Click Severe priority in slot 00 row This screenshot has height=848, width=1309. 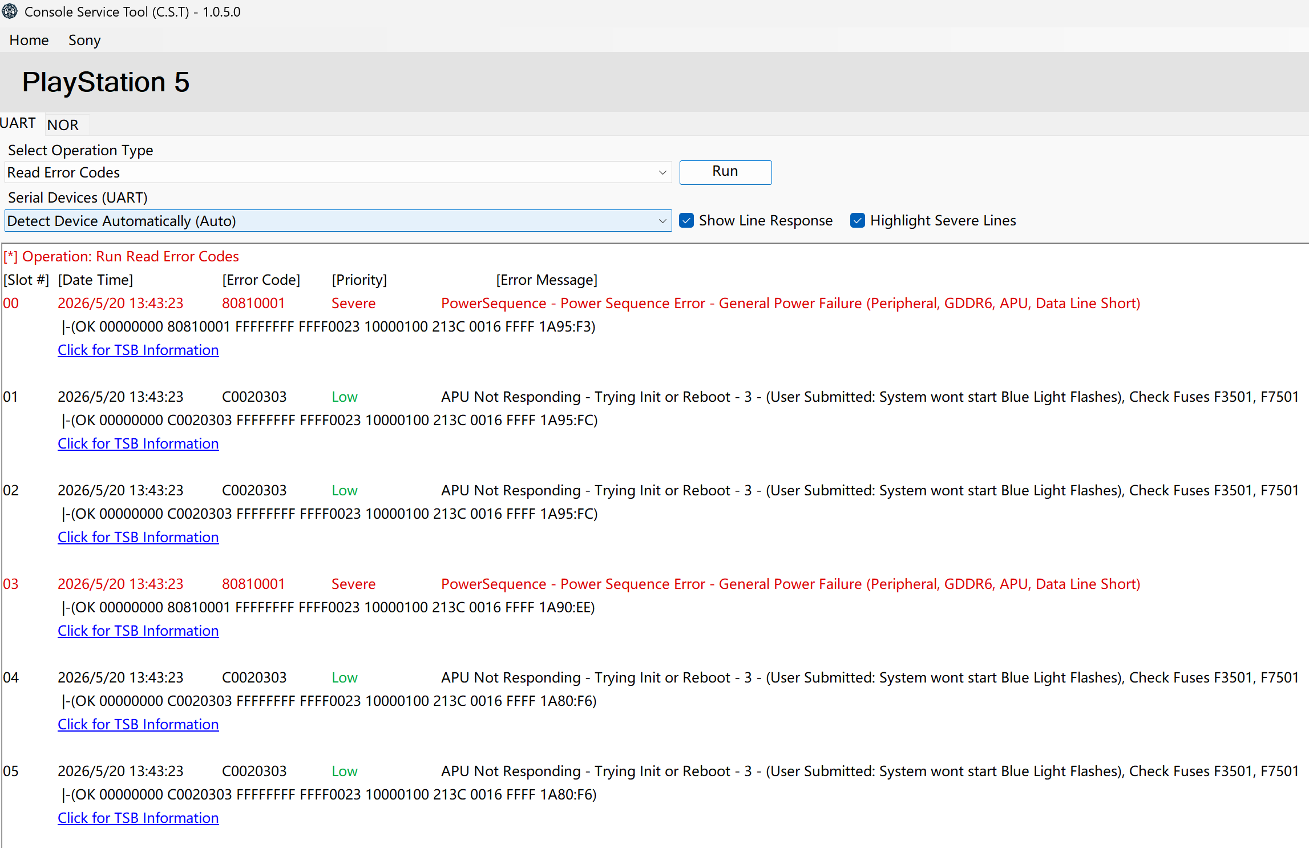point(353,303)
